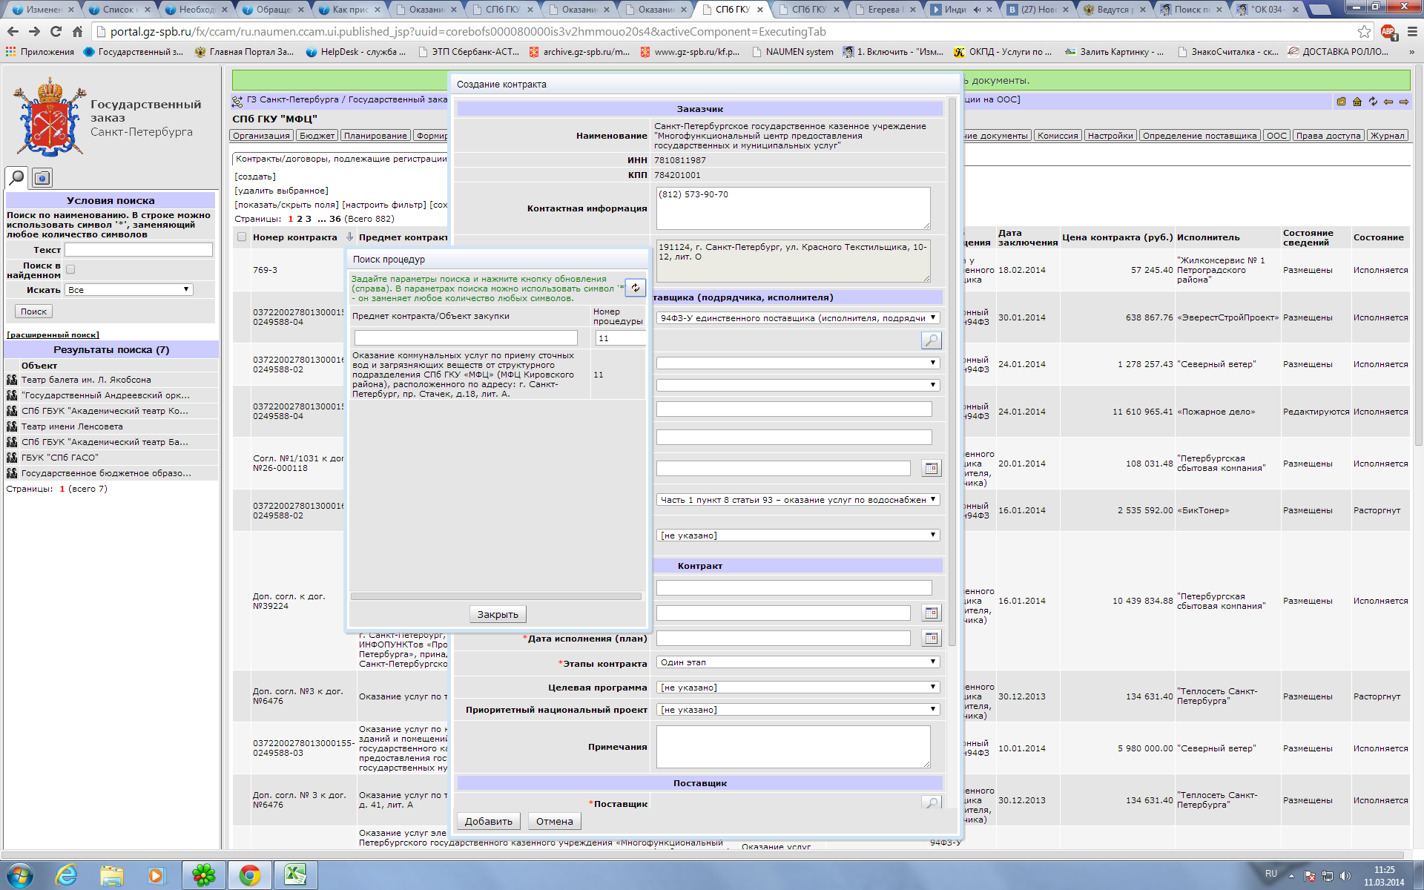Toggle the Поиск в найденном checkbox

click(x=70, y=269)
